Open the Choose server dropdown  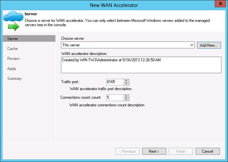(128, 45)
